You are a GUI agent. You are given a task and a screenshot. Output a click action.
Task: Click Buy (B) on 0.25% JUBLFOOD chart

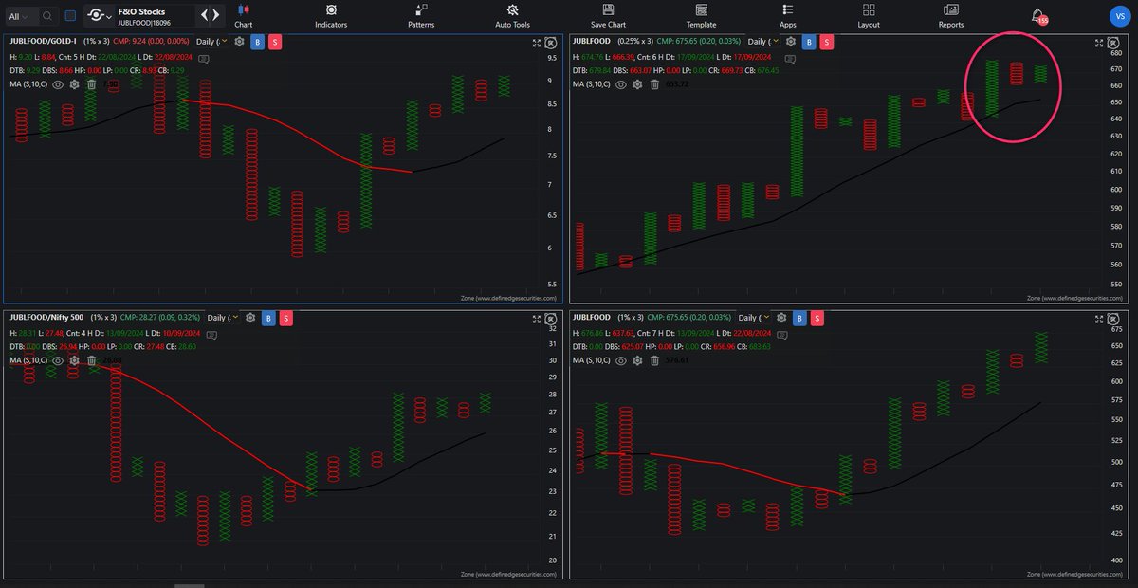809,42
